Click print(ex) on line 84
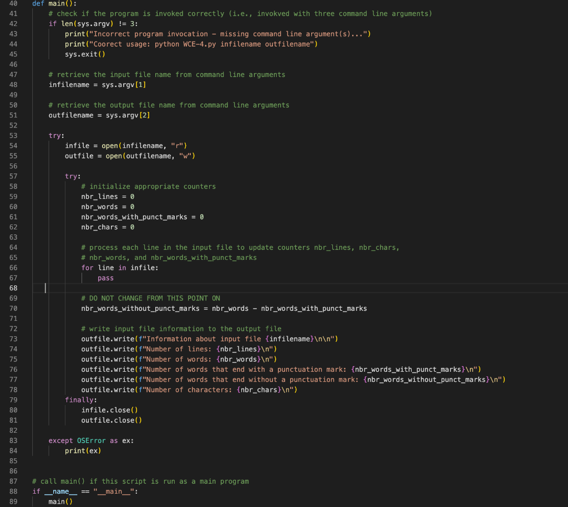568x507 pixels. tap(82, 450)
